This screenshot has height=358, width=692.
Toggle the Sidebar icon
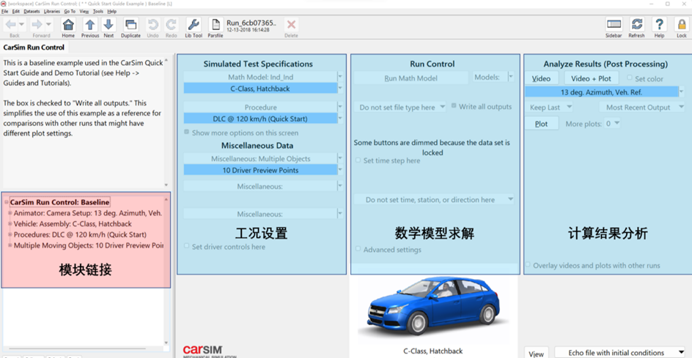click(x=614, y=25)
